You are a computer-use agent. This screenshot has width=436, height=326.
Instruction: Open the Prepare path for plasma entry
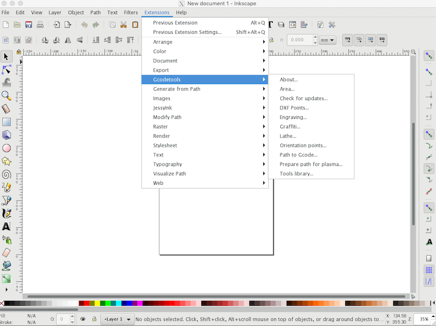(311, 164)
